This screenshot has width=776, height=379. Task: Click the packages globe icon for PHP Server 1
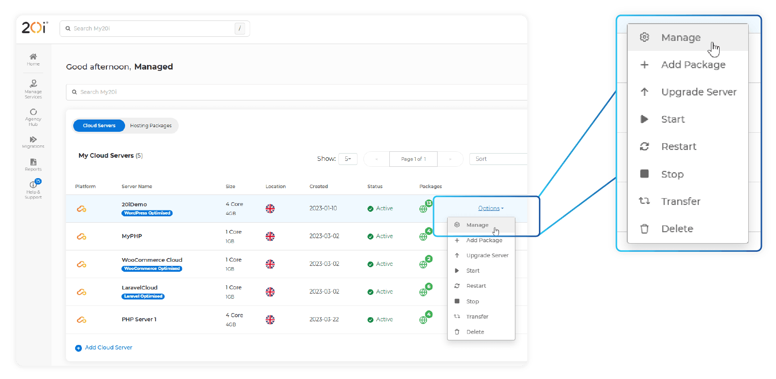(x=423, y=320)
